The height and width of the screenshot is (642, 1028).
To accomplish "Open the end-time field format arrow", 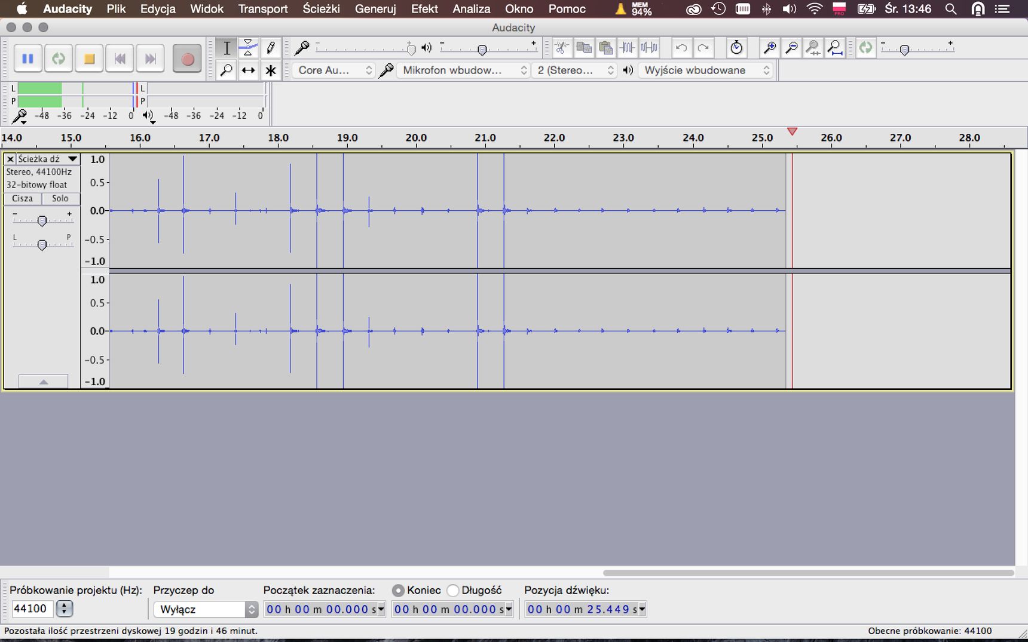I will pos(509,609).
